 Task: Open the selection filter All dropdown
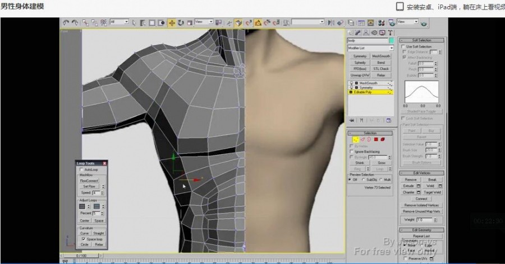coord(119,22)
